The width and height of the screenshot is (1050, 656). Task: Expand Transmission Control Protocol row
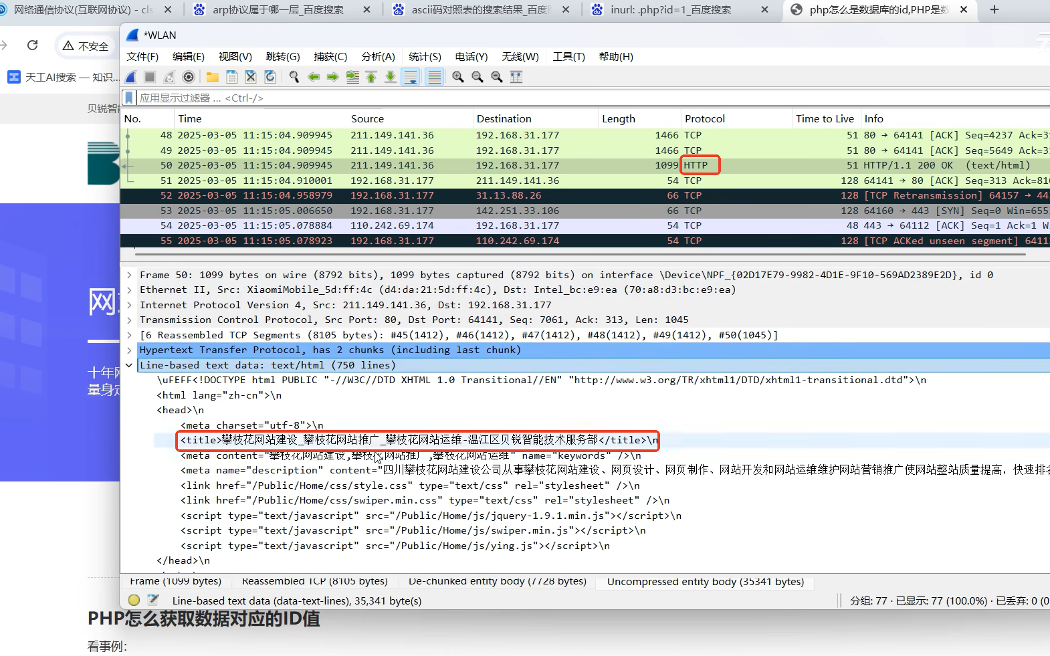[x=129, y=320]
